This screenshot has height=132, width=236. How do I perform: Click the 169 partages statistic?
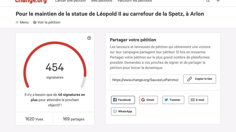coord(73,119)
